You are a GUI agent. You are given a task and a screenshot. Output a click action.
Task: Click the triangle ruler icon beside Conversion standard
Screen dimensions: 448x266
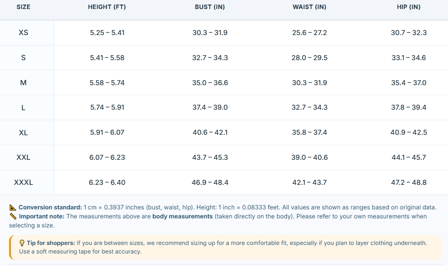click(x=13, y=207)
